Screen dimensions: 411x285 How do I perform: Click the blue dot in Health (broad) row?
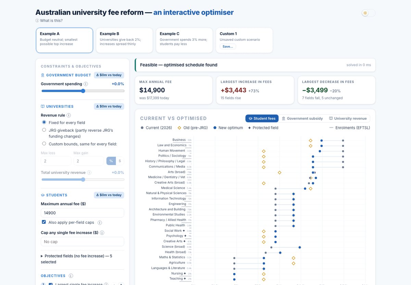280,252
